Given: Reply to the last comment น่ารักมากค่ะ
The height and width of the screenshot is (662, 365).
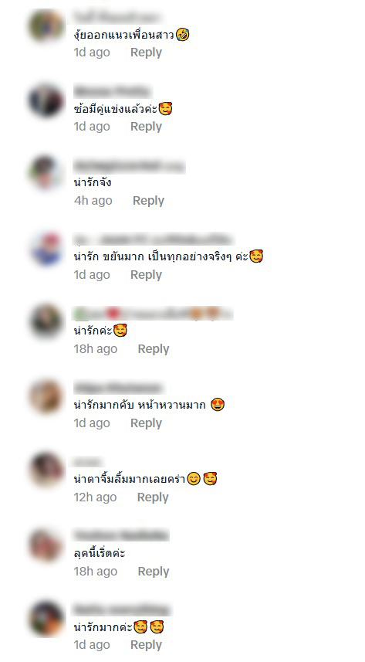Looking at the screenshot, I should coord(146,645).
